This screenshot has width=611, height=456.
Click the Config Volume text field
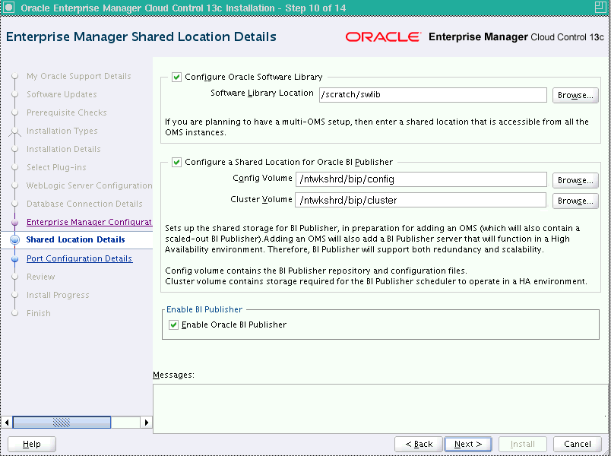click(x=421, y=179)
